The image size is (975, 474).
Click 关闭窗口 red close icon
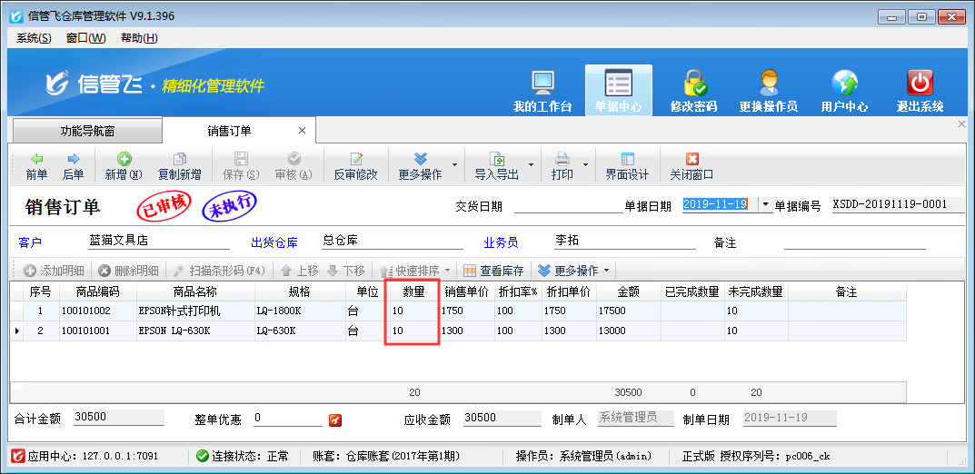(x=691, y=165)
